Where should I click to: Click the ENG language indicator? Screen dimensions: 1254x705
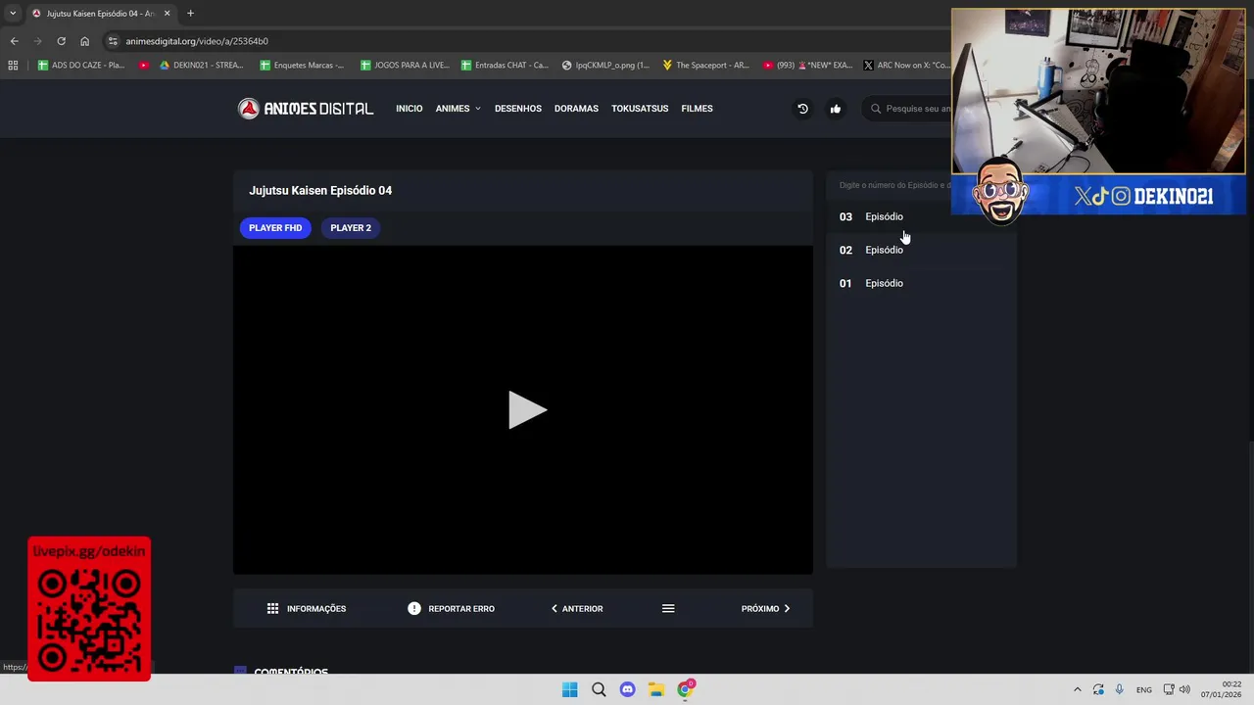tap(1143, 690)
